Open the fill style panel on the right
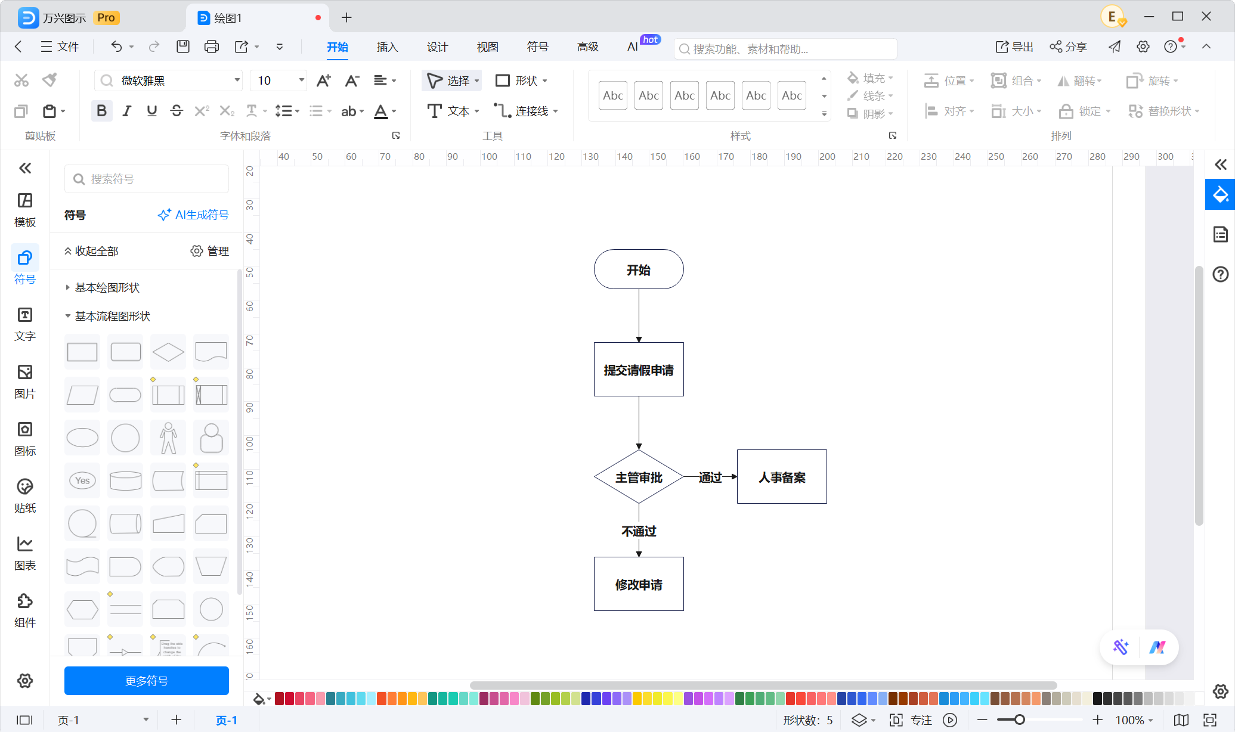The image size is (1235, 732). pos(1220,195)
